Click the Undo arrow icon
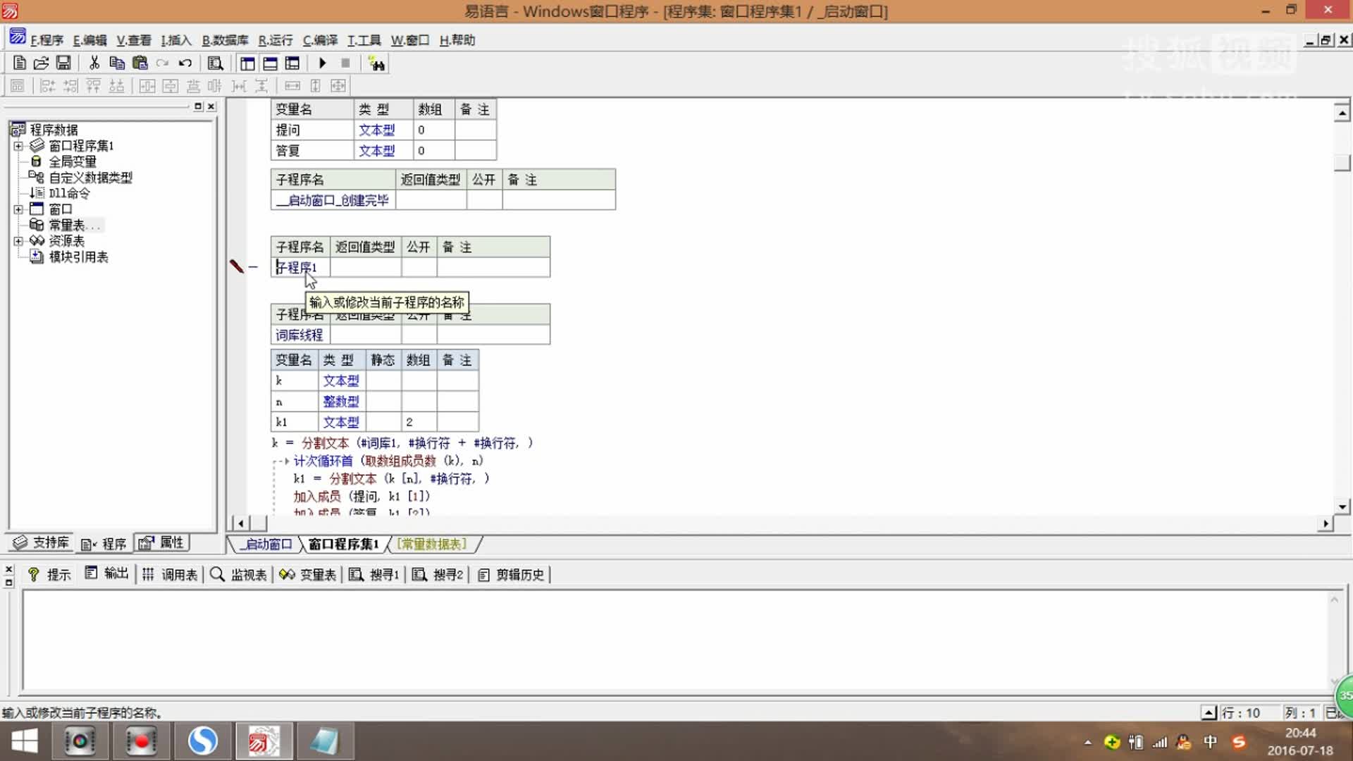 [185, 63]
